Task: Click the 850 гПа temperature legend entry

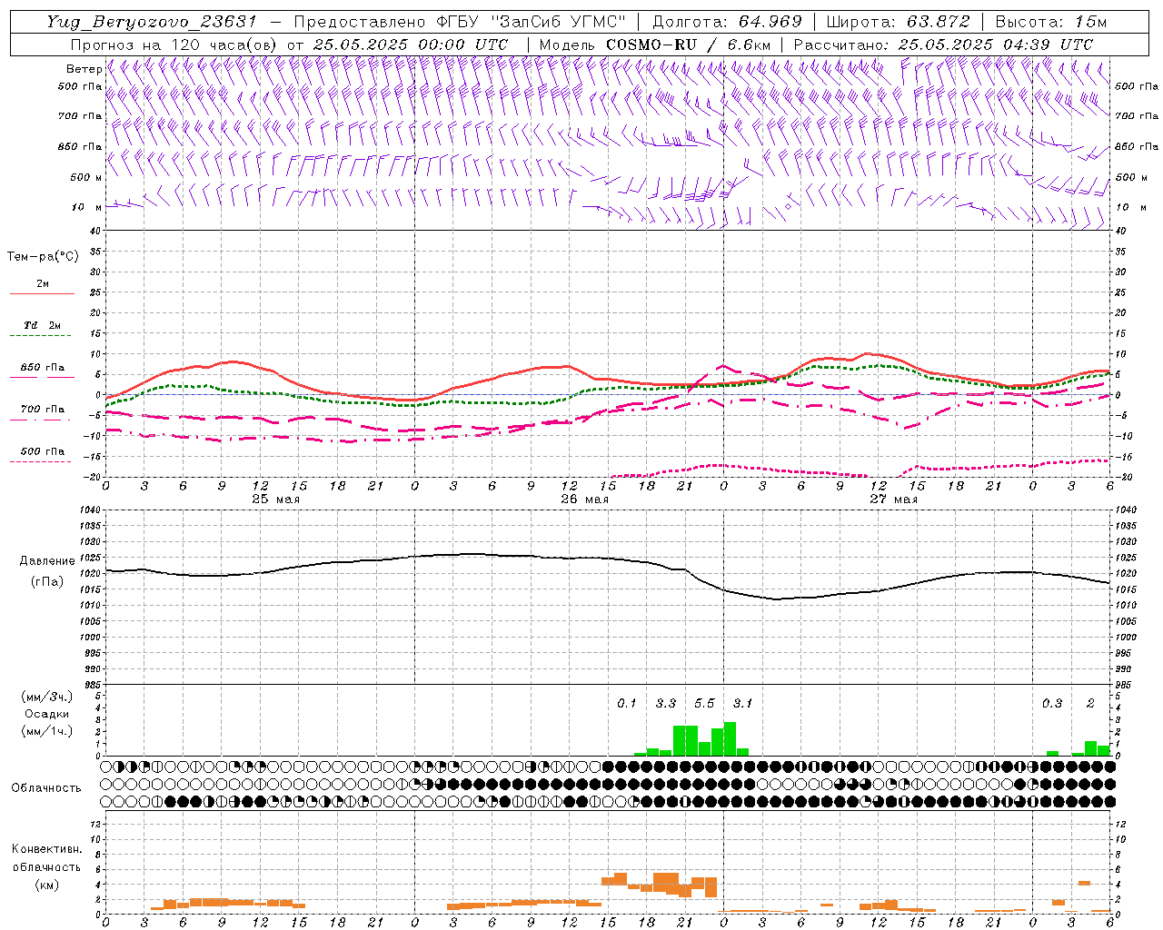Action: point(42,368)
